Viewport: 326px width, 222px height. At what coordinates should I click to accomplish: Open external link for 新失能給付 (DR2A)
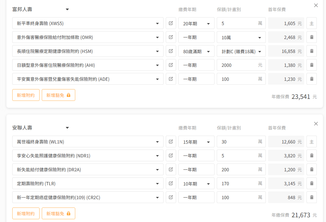click(x=171, y=169)
